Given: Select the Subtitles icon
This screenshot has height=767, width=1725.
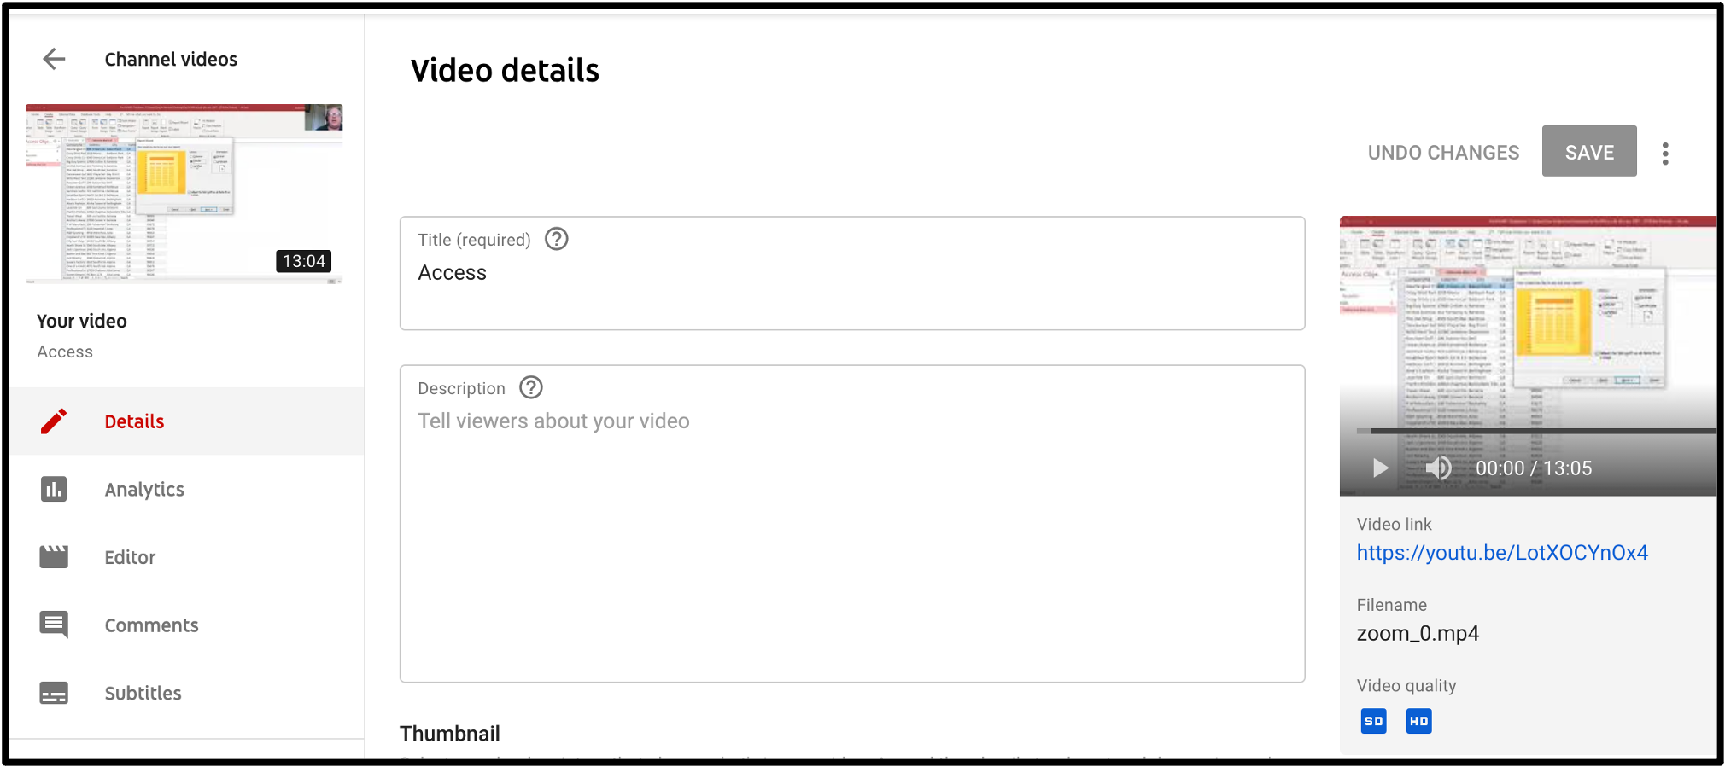Looking at the screenshot, I should tap(54, 692).
